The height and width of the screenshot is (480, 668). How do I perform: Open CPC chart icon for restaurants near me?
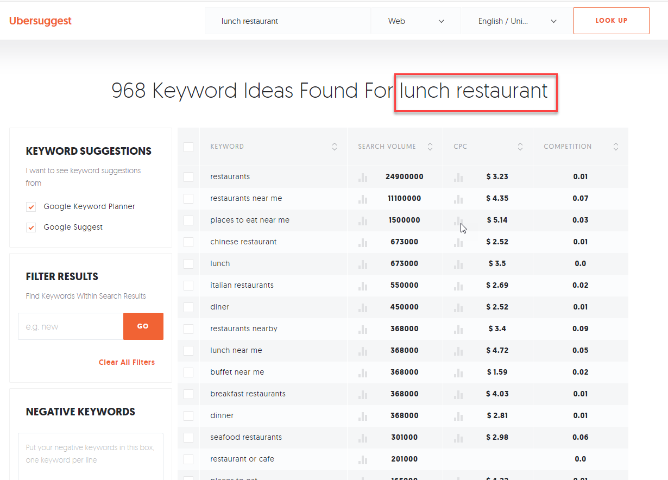(458, 199)
